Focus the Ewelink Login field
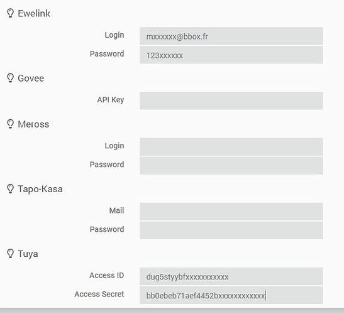Screen dimensions: 344x314 pyautogui.click(x=231, y=36)
